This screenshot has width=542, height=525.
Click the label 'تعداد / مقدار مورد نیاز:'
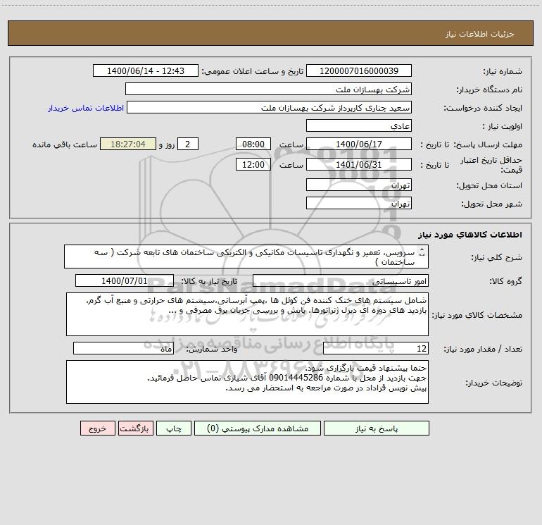pyautogui.click(x=483, y=349)
